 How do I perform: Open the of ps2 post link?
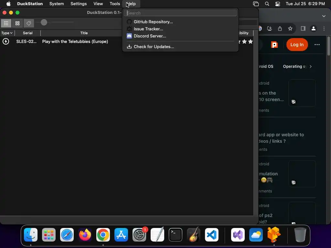[266, 219]
